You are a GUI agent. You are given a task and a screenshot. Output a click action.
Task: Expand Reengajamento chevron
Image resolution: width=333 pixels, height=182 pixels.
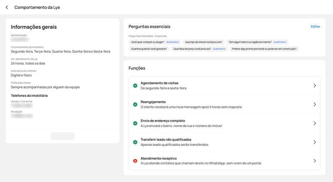[x=315, y=104]
